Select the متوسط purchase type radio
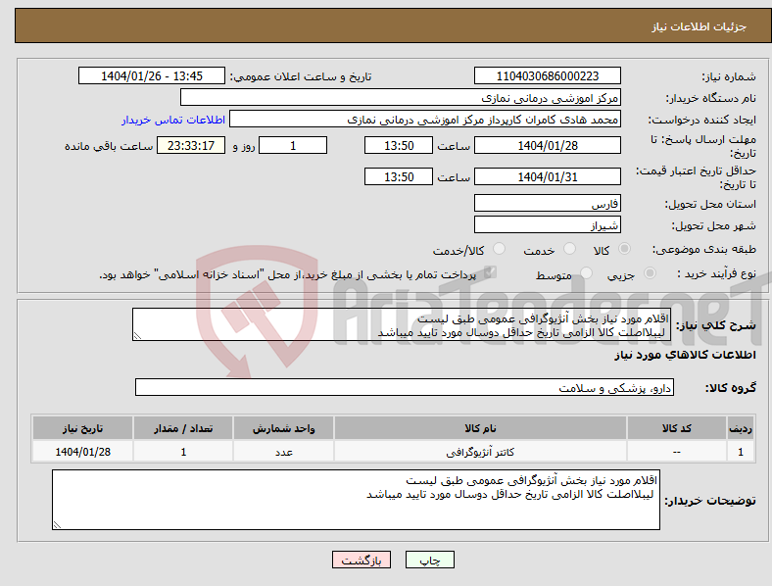 point(587,272)
